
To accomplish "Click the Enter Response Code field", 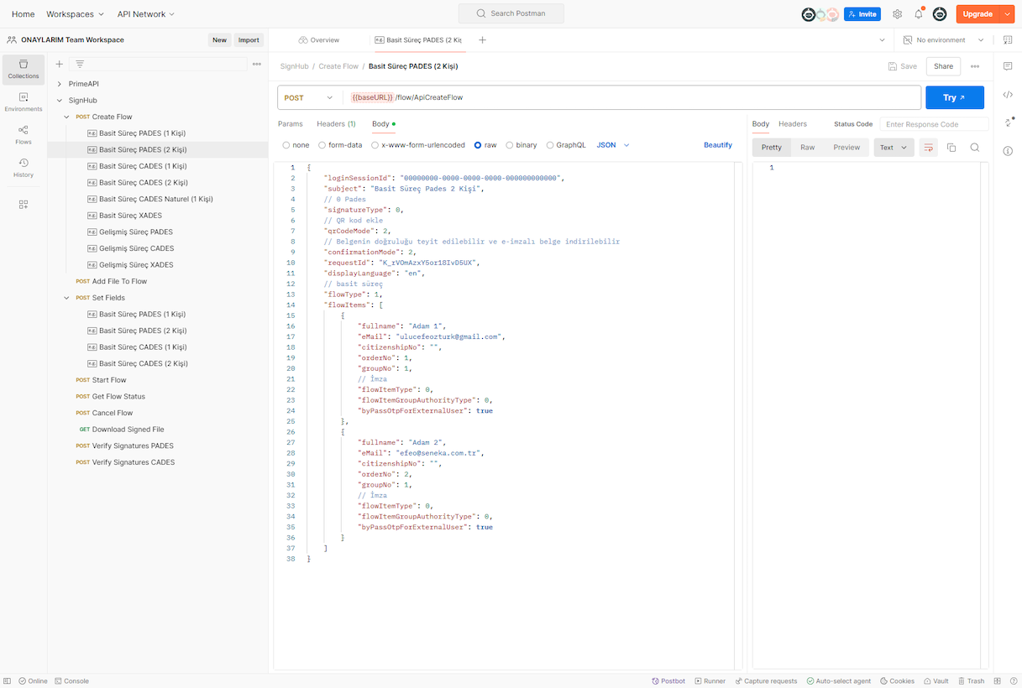I will coord(933,124).
